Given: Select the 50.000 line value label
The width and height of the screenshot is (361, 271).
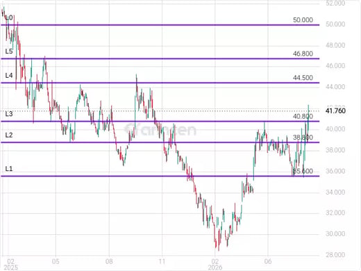Looking at the screenshot, I should point(303,20).
